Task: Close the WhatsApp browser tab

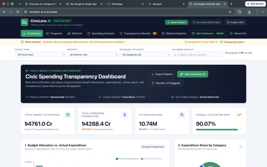Action: tap(143, 4)
